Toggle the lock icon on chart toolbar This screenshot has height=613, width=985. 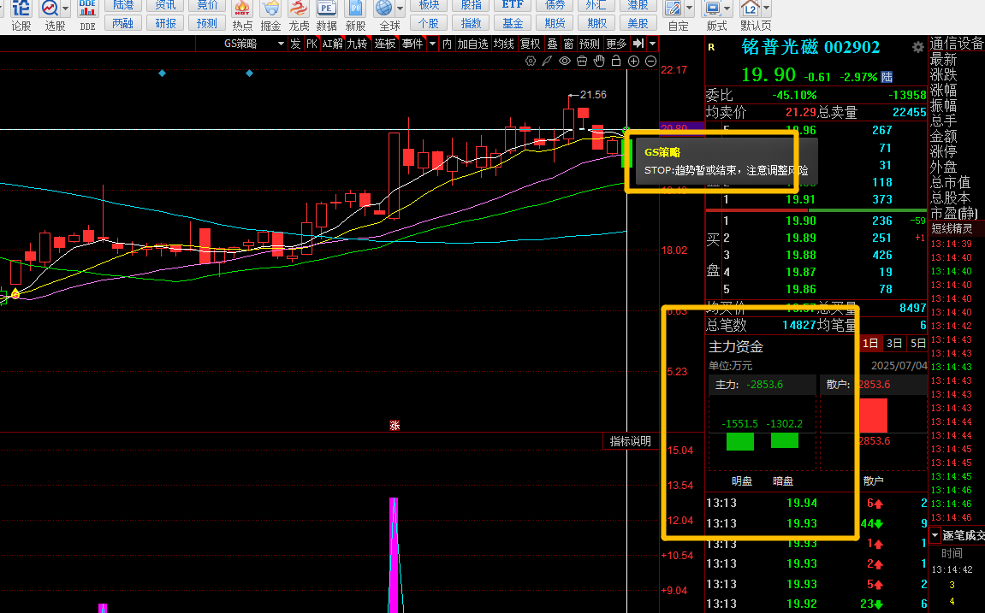tap(616, 61)
